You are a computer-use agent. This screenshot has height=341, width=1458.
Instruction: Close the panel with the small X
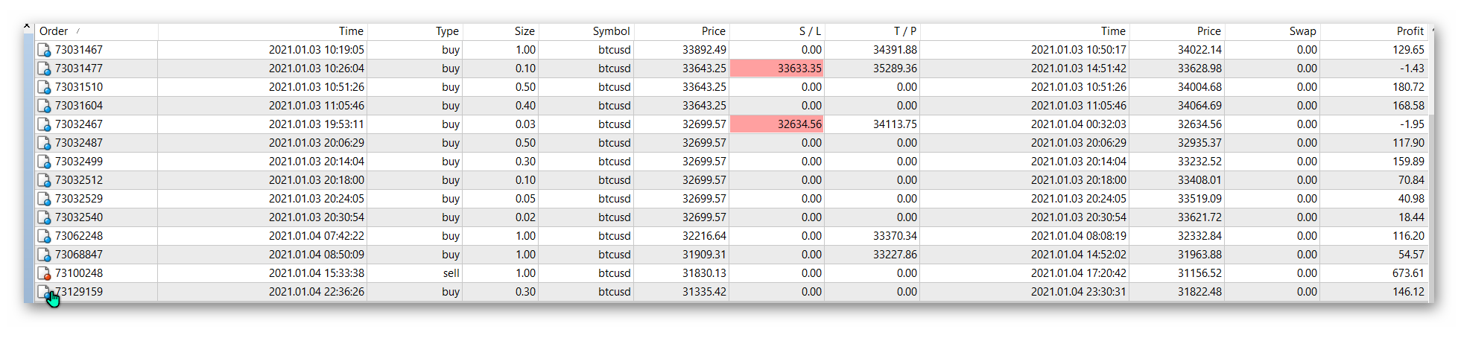[27, 26]
